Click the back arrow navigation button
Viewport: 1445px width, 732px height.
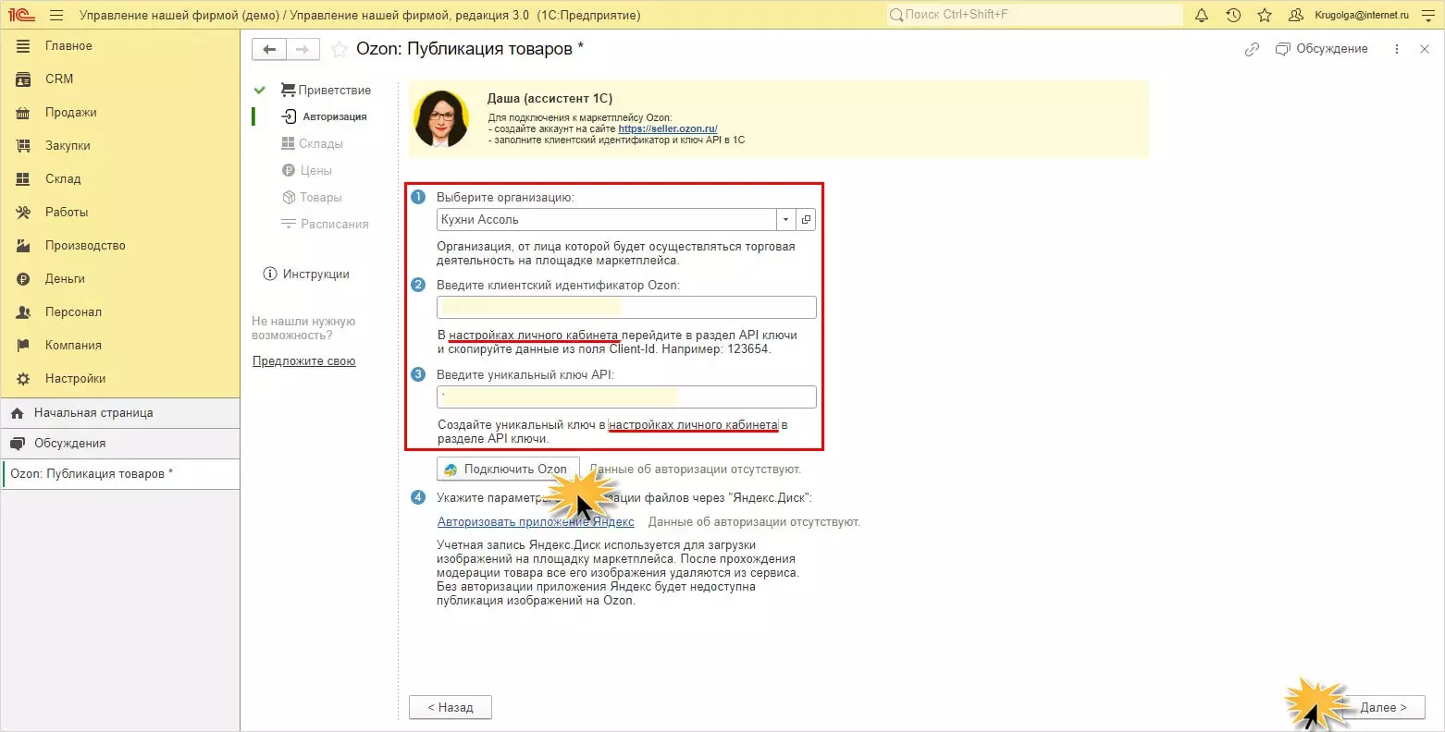point(269,49)
